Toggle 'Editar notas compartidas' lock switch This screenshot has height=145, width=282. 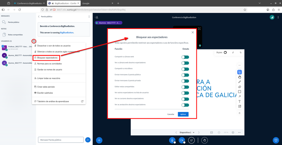[x=185, y=87]
